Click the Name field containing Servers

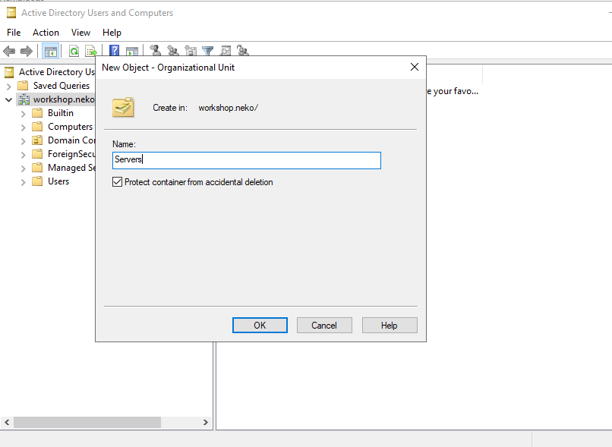pyautogui.click(x=246, y=160)
